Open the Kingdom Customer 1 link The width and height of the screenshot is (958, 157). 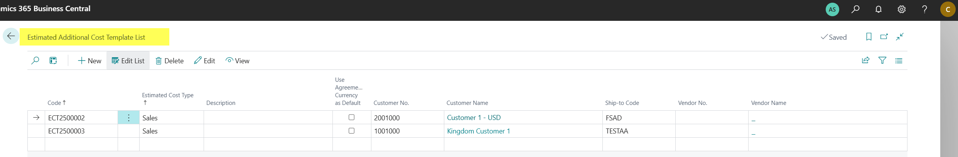click(x=478, y=131)
